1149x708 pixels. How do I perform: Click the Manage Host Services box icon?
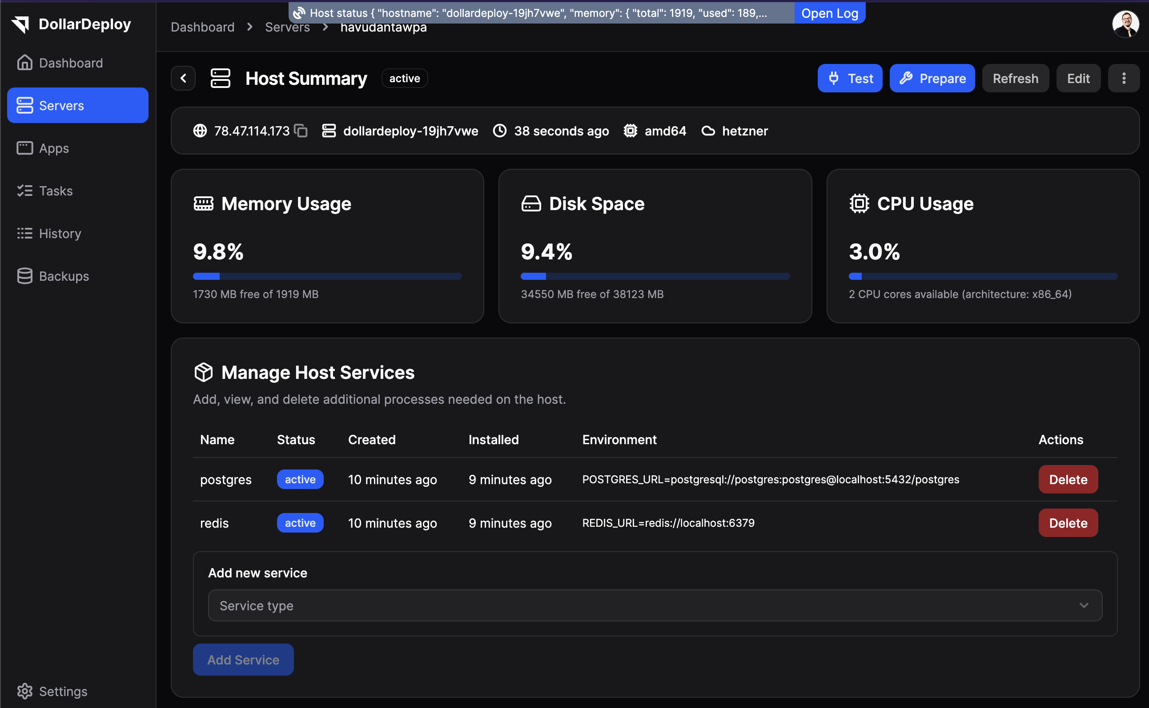click(x=204, y=372)
